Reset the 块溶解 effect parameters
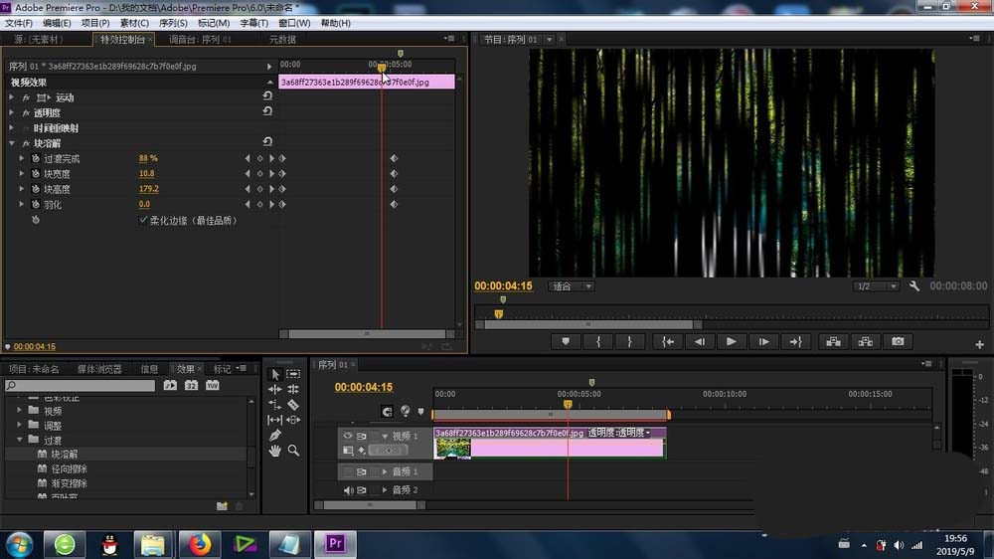 point(267,143)
